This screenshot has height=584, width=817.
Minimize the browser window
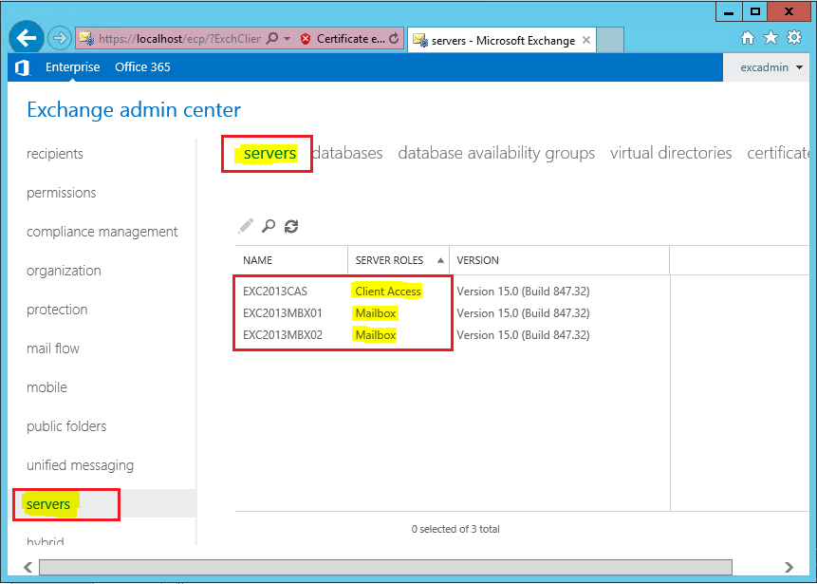729,11
